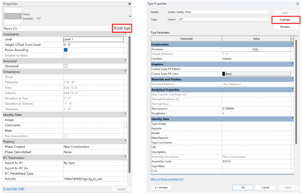Click the Rename... button
The height and width of the screenshot is (194, 302).
click(x=286, y=27)
